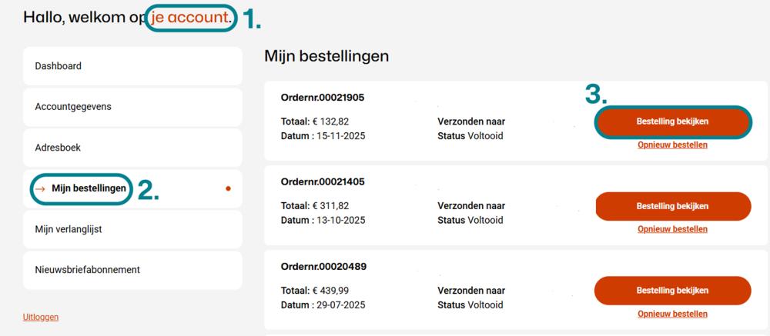Reorder order 00021405 with Opnieuw bestellen

point(672,229)
